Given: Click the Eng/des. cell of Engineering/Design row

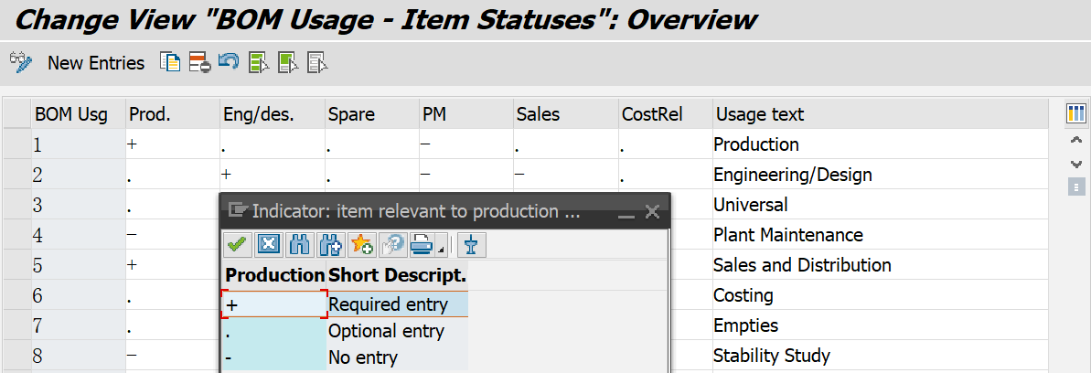Looking at the screenshot, I should (x=272, y=174).
